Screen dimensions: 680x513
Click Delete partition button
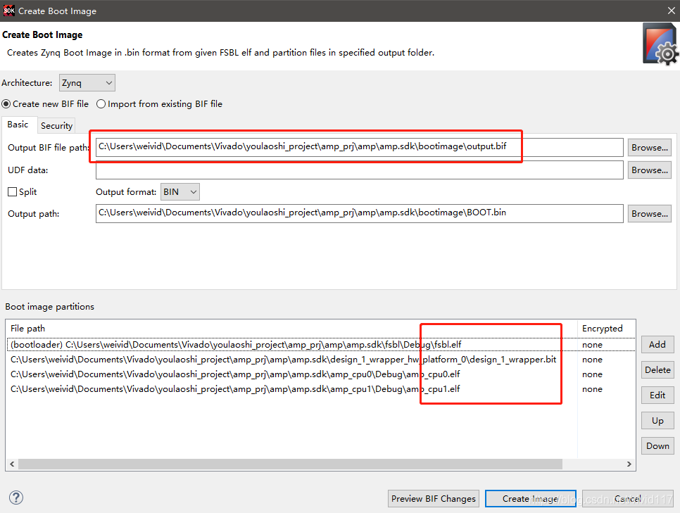pyautogui.click(x=657, y=370)
